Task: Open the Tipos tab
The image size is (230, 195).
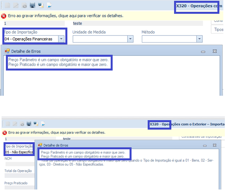Action: pos(217,29)
